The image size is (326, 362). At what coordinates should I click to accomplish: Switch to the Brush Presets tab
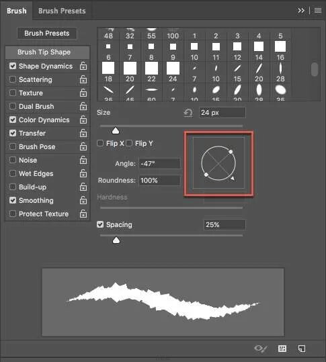click(x=62, y=11)
